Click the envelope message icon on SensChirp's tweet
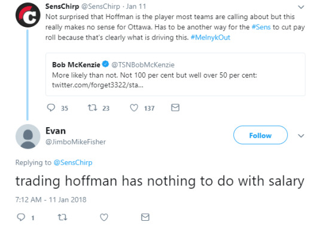Screen dimensions: 323x228 175,107
